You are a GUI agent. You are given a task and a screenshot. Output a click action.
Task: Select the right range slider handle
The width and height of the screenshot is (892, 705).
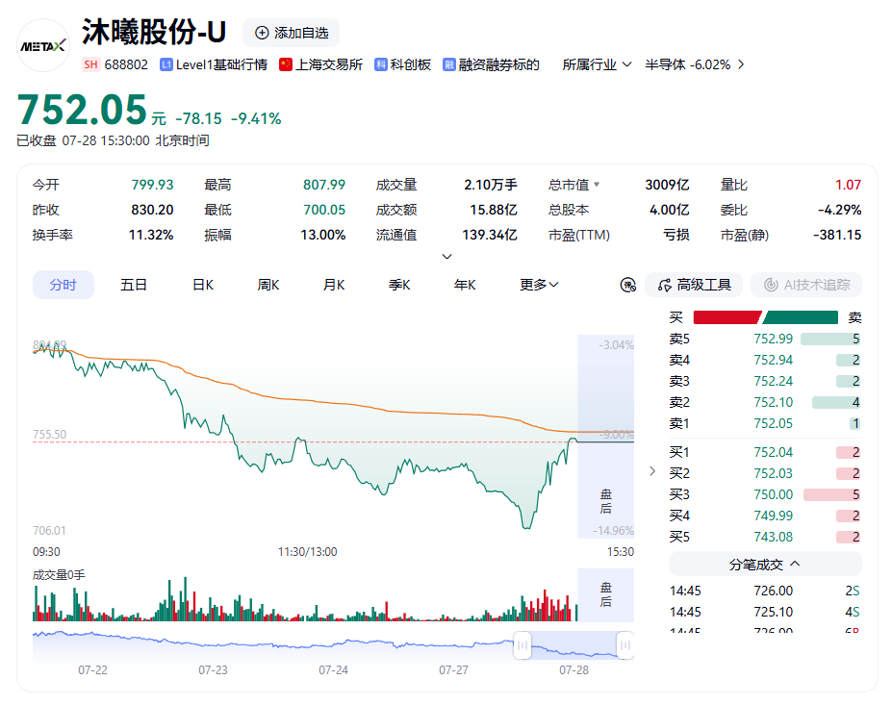tap(624, 645)
